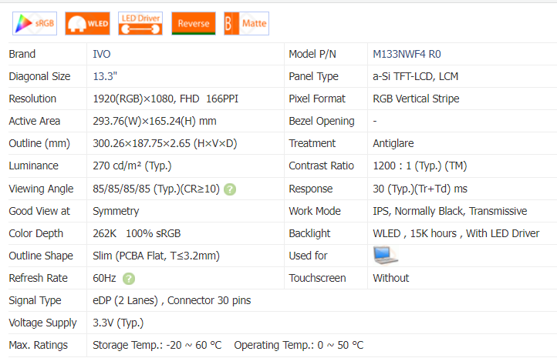This screenshot has height=358, width=557.
Task: Select the Pixel Format value RGB Vertical Stripe
Action: 416,99
